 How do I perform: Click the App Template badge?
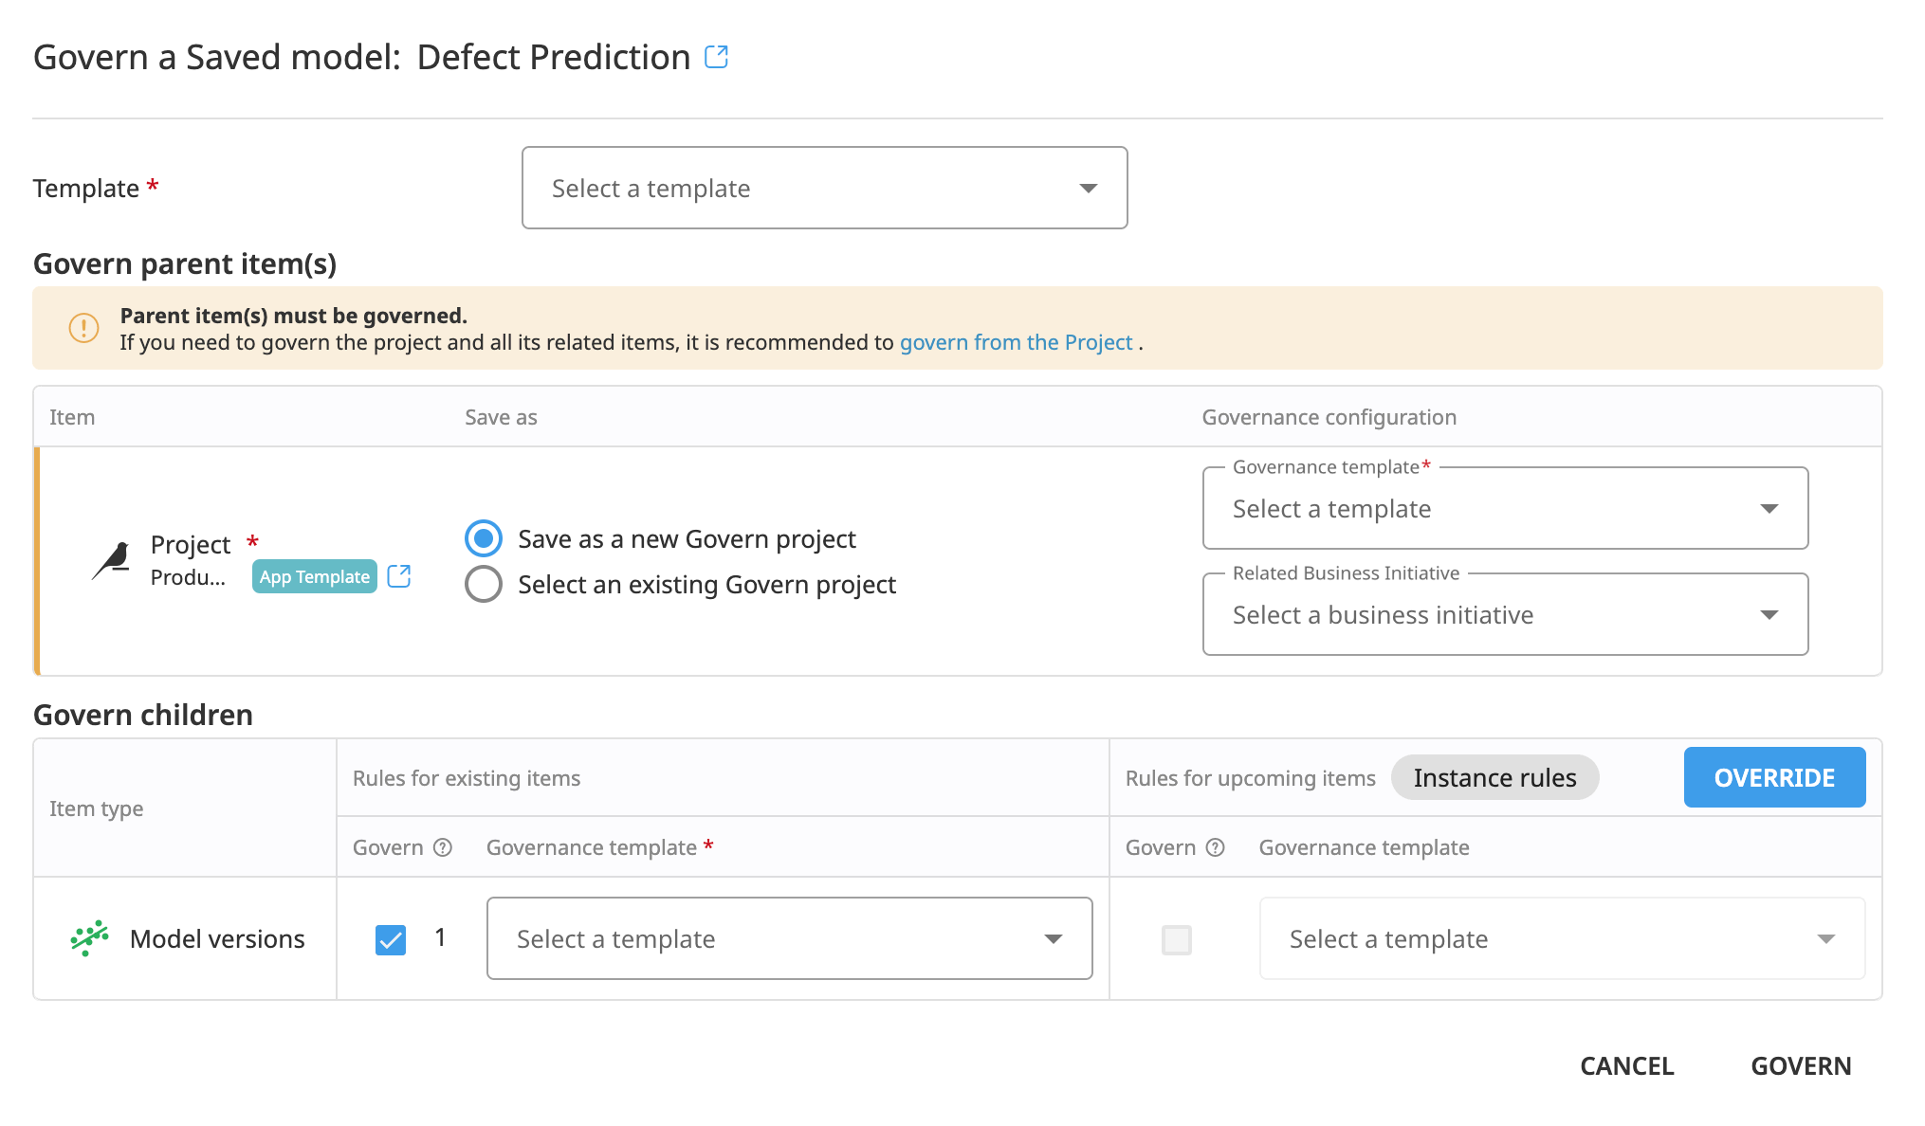pos(315,576)
